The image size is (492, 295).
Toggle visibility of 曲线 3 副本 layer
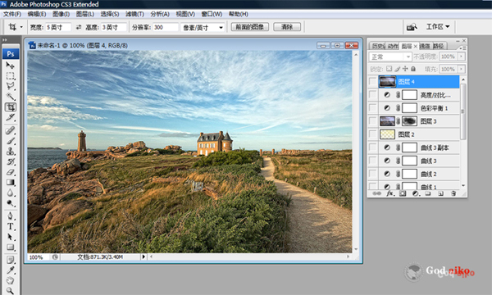pos(372,147)
